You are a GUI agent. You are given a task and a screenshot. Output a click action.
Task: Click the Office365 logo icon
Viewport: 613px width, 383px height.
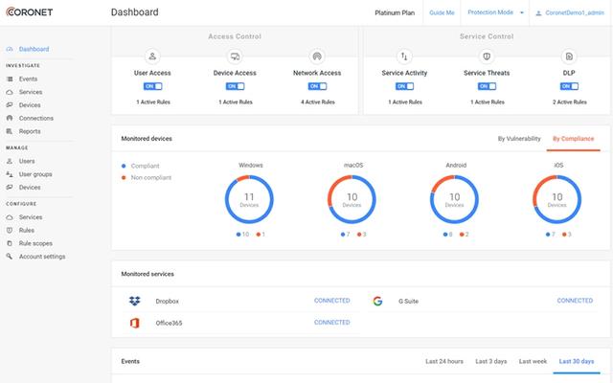tap(135, 323)
